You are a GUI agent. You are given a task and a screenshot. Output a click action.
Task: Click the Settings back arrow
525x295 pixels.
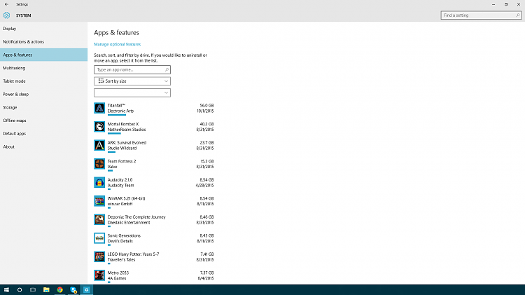[6, 4]
